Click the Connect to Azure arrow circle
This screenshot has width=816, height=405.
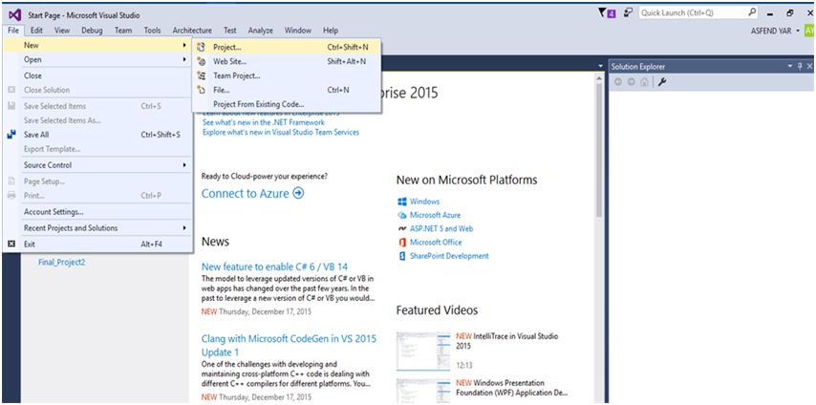298,193
